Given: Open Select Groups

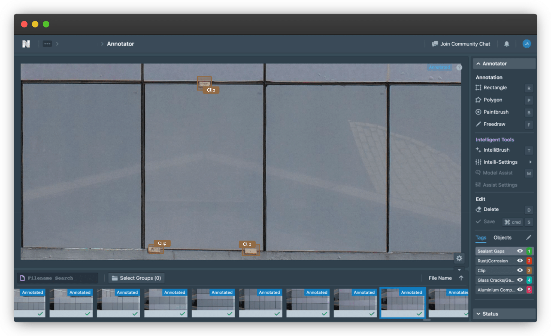Looking at the screenshot, I should point(136,278).
